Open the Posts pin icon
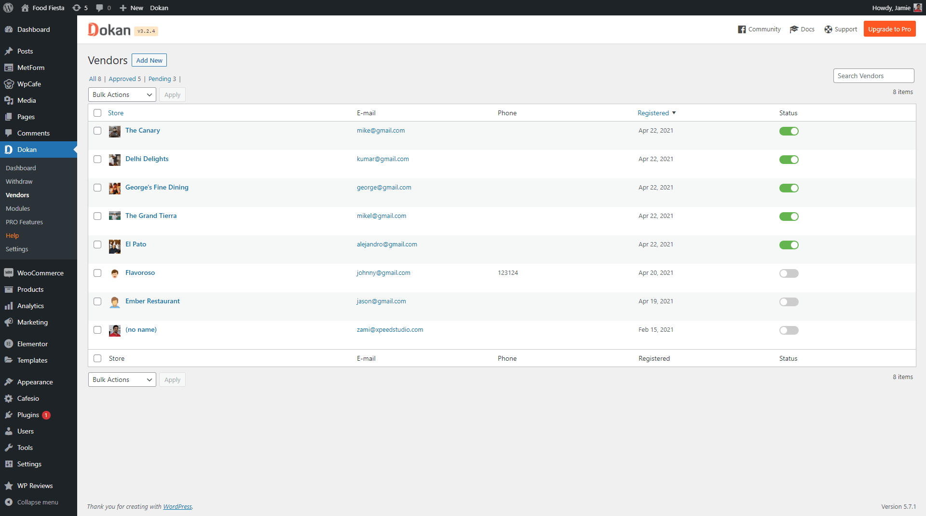 9,51
